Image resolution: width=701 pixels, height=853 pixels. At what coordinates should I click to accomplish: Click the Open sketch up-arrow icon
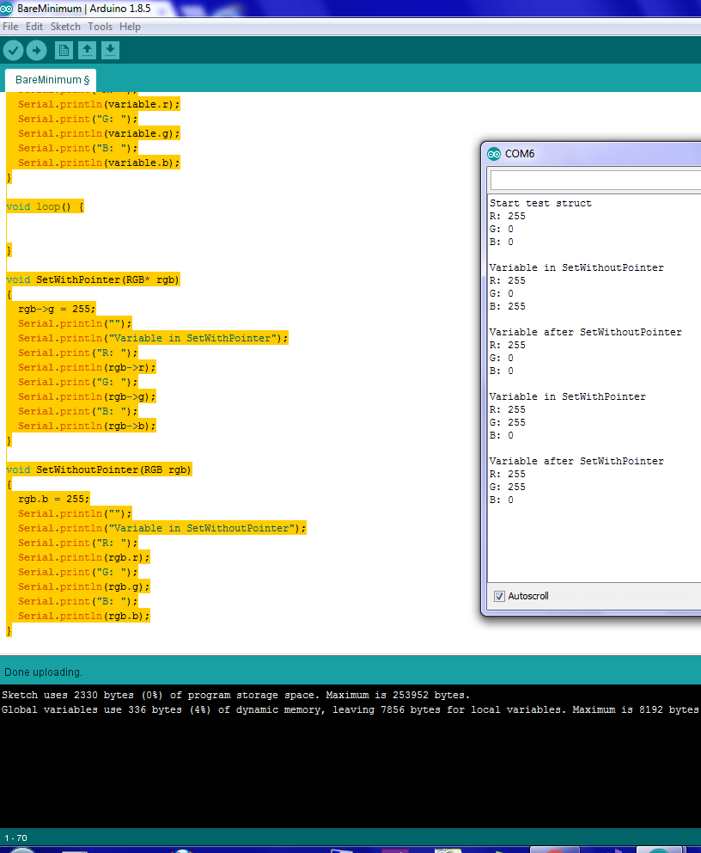pos(87,51)
